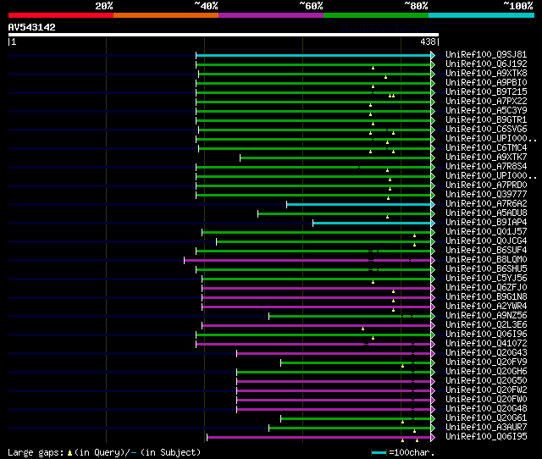Click the UniRef100_C5YJ56 label
Viewport: 542px width, 459px height.
click(486, 279)
